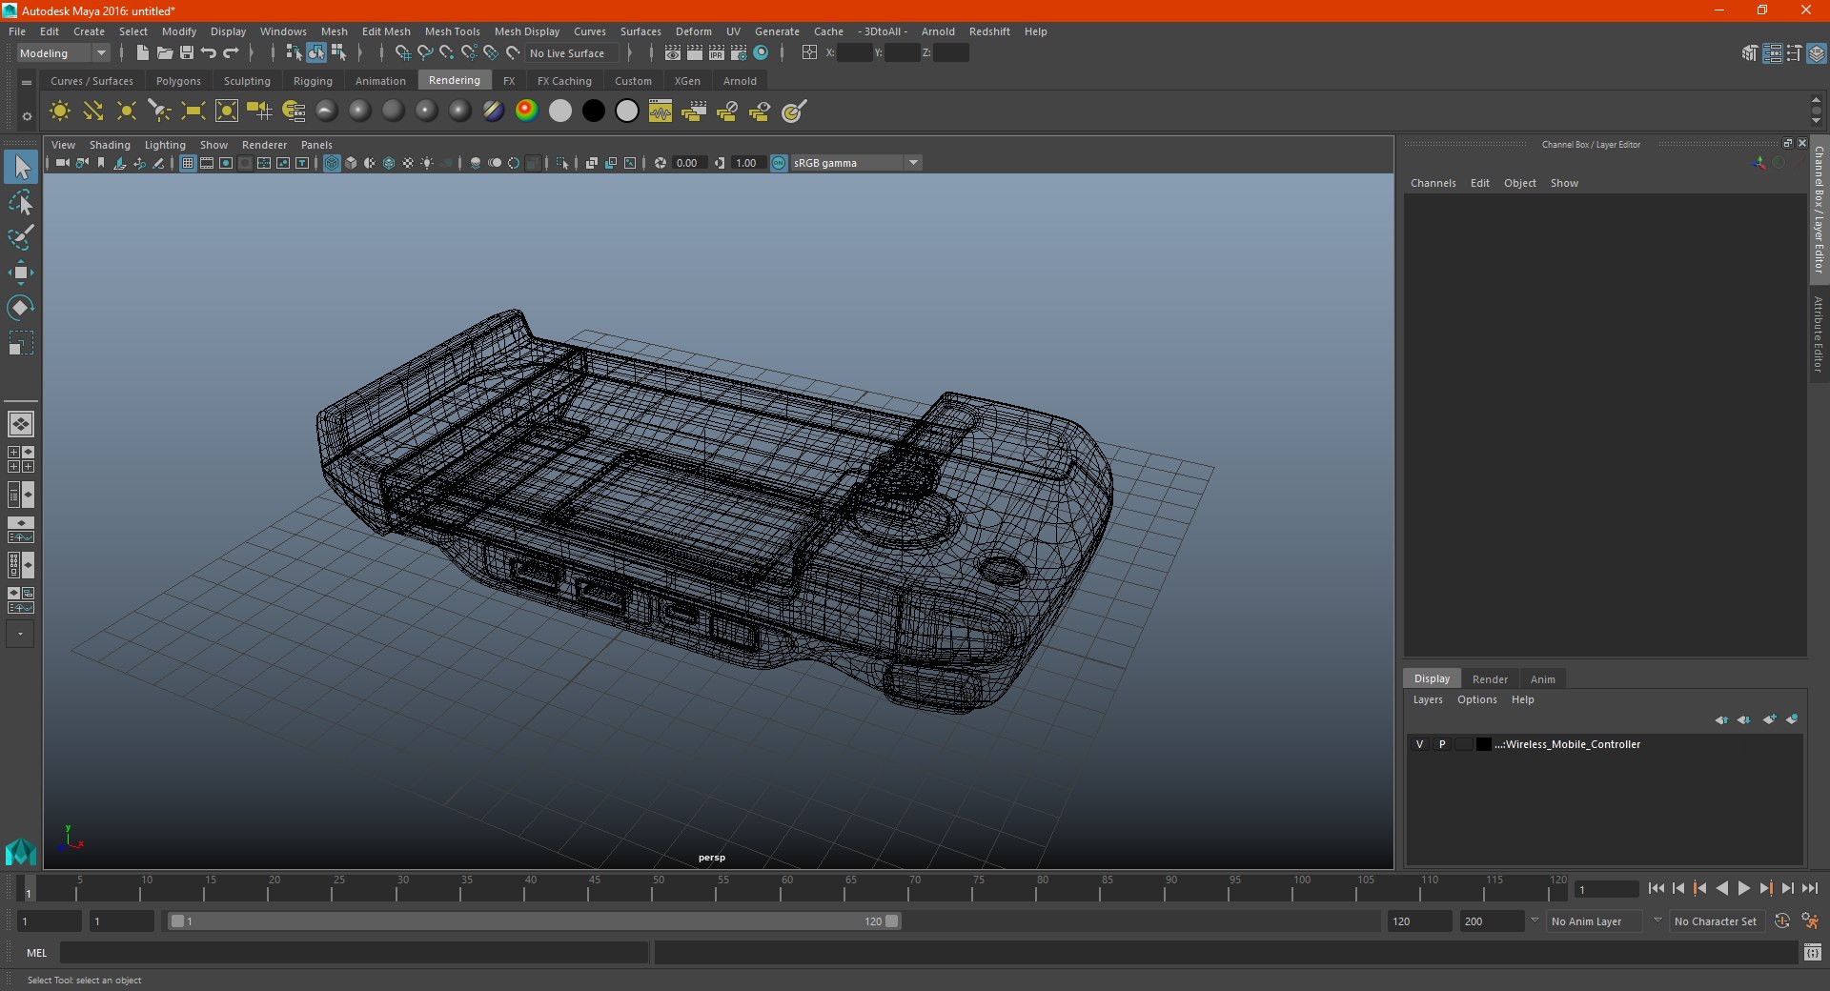The width and height of the screenshot is (1830, 991).
Task: Activate the Paint Selection tool
Action: point(21,237)
